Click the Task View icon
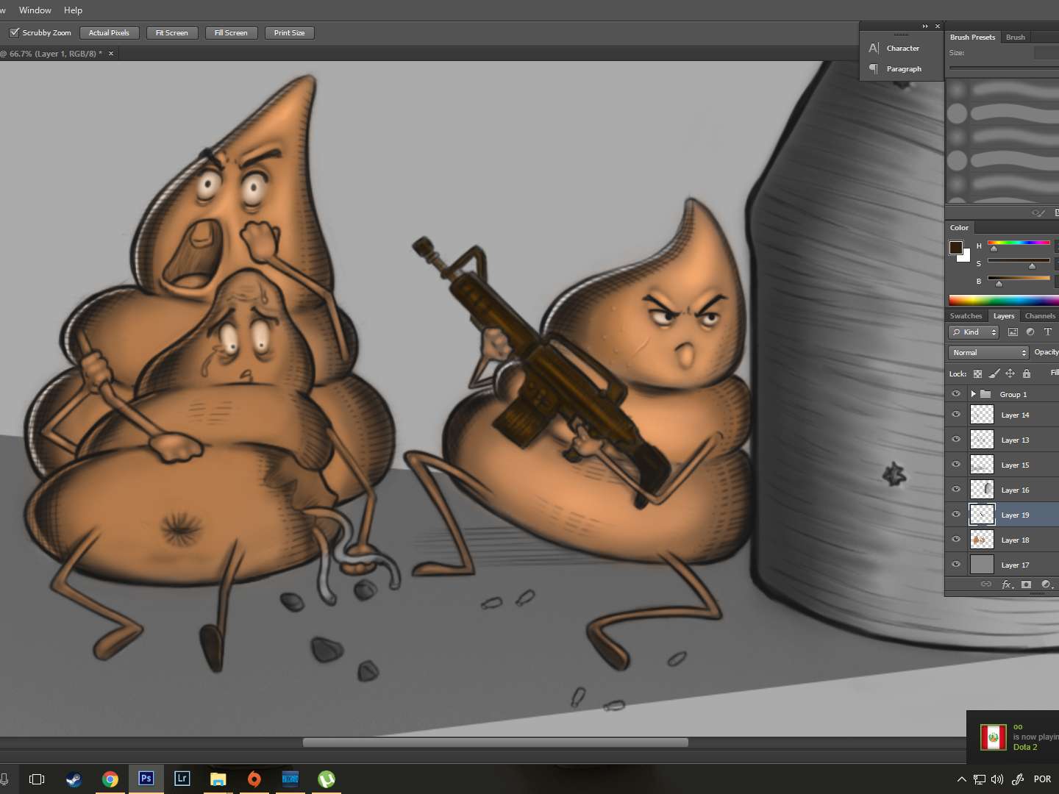This screenshot has height=794, width=1059. click(x=37, y=779)
